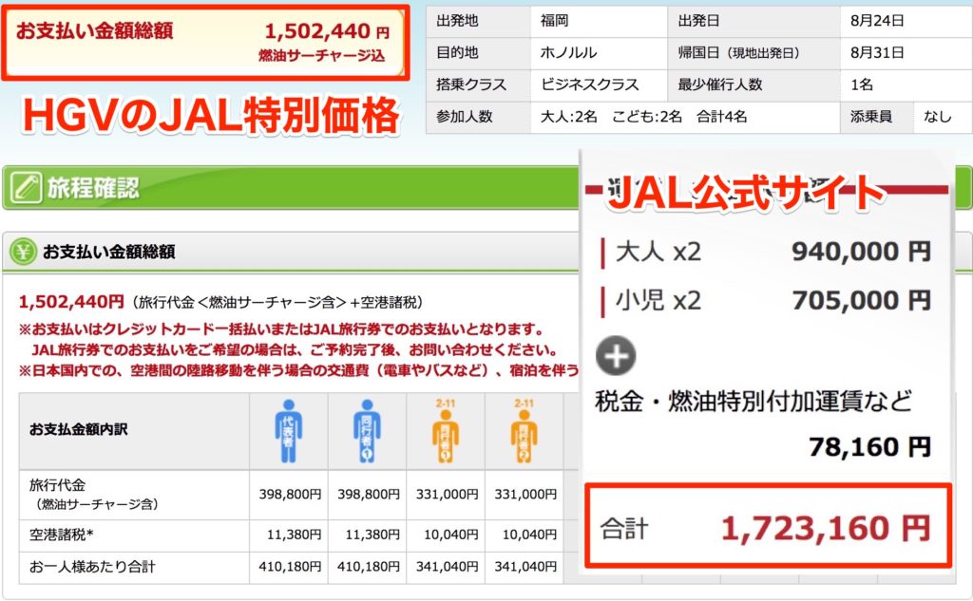This screenshot has width=973, height=601.
Task: Click the destination value ホノルル
Action: (x=568, y=53)
